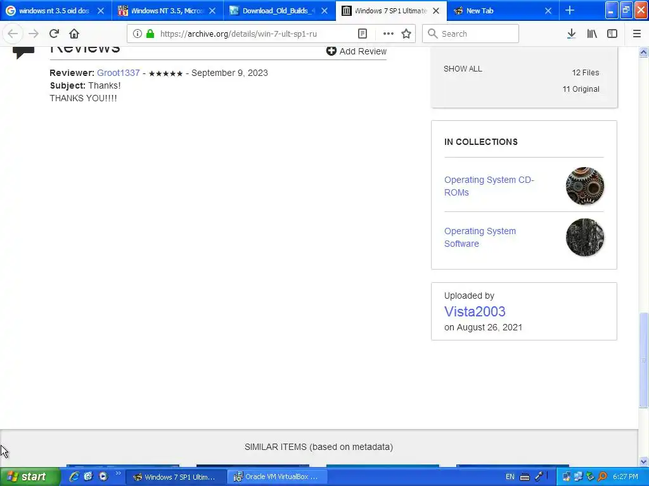Open the downloads arrow icon

(571, 34)
